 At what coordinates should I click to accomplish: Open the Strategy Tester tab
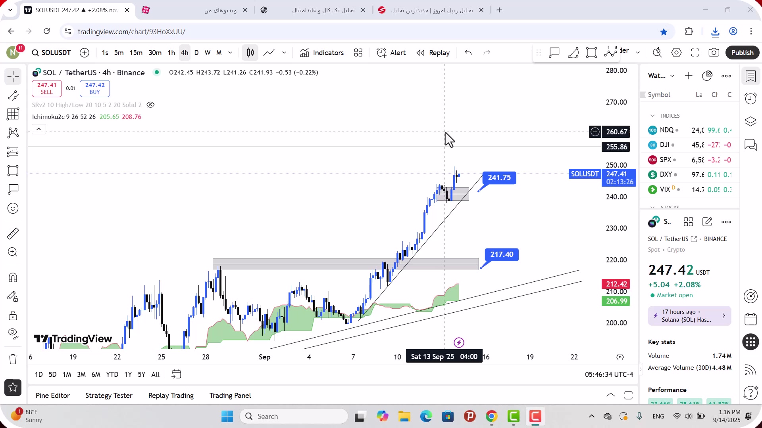coord(109,396)
